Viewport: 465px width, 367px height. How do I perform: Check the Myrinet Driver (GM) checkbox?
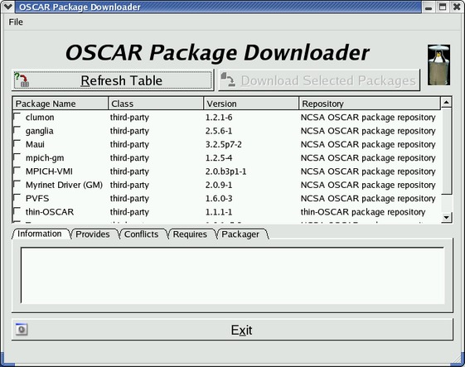[17, 184]
